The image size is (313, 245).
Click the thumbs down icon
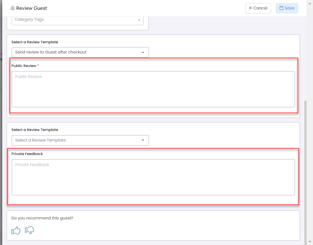click(29, 230)
